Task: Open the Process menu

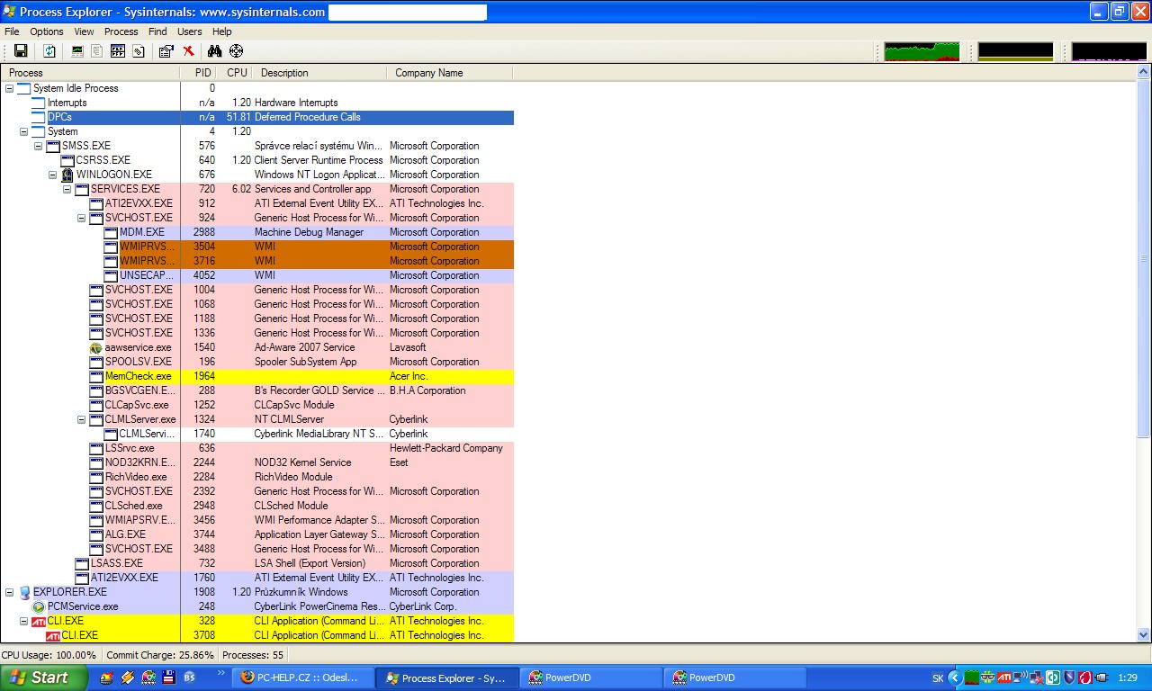Action: [121, 31]
